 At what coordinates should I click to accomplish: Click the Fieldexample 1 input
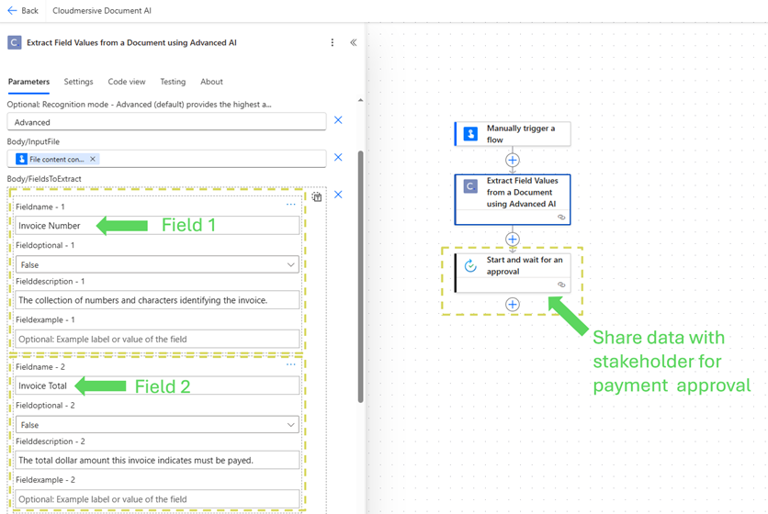pos(157,340)
